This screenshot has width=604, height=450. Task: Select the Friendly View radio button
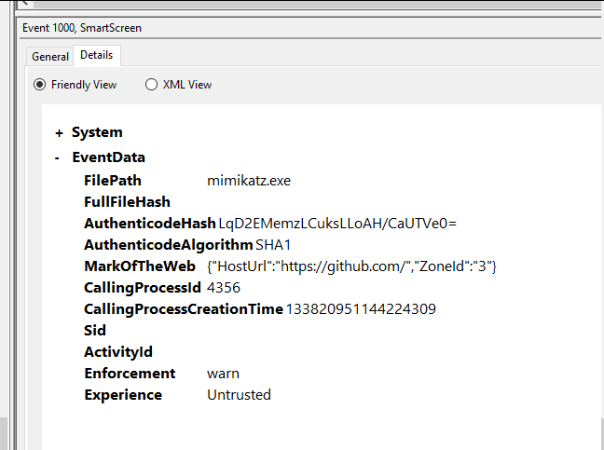40,85
